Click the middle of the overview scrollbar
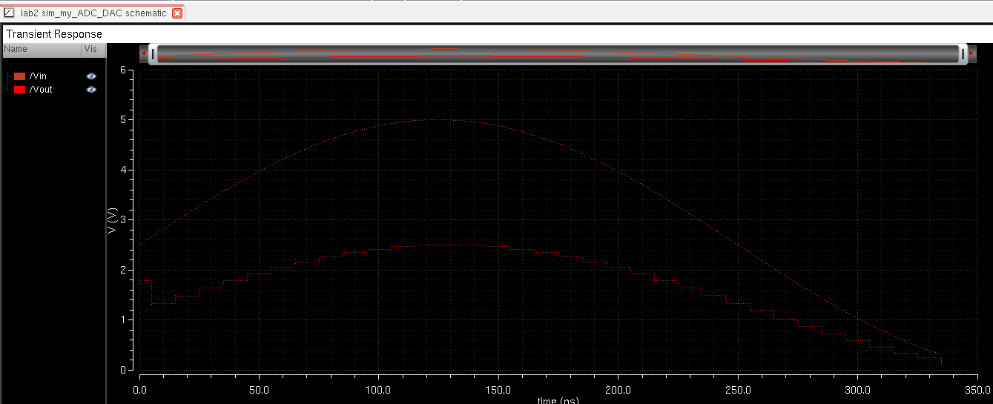This screenshot has width=993, height=404. (x=556, y=53)
